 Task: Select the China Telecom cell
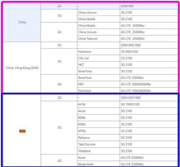pyautogui.click(x=98, y=39)
